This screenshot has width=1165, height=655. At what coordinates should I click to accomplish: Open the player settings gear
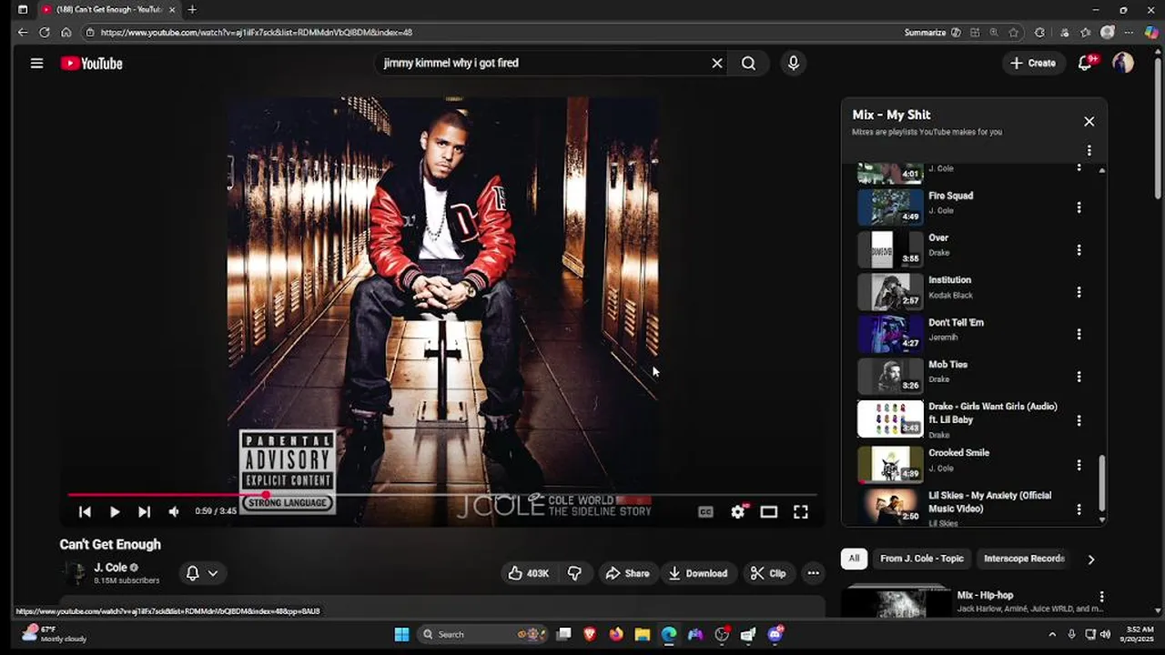click(x=738, y=512)
